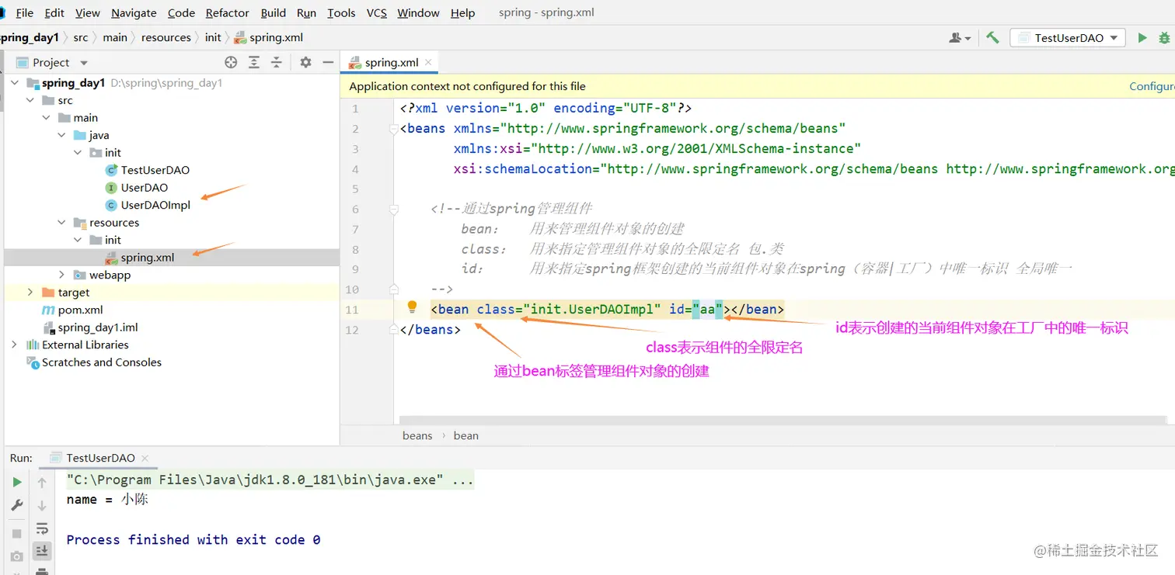Toggle scroll to end in Run console
The height and width of the screenshot is (575, 1175).
[x=42, y=551]
